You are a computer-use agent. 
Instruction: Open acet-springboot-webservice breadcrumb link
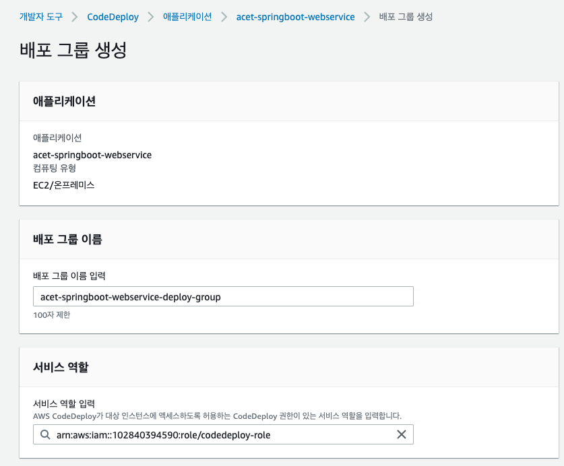295,17
